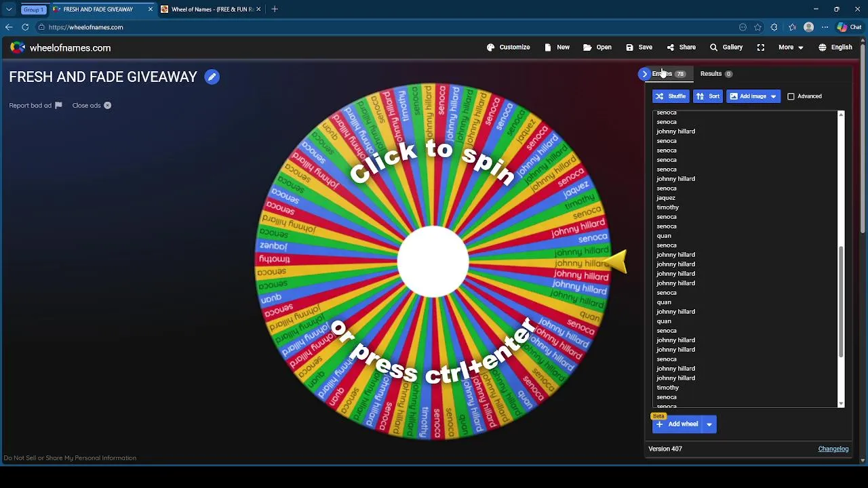Reload the browser page

(x=25, y=27)
